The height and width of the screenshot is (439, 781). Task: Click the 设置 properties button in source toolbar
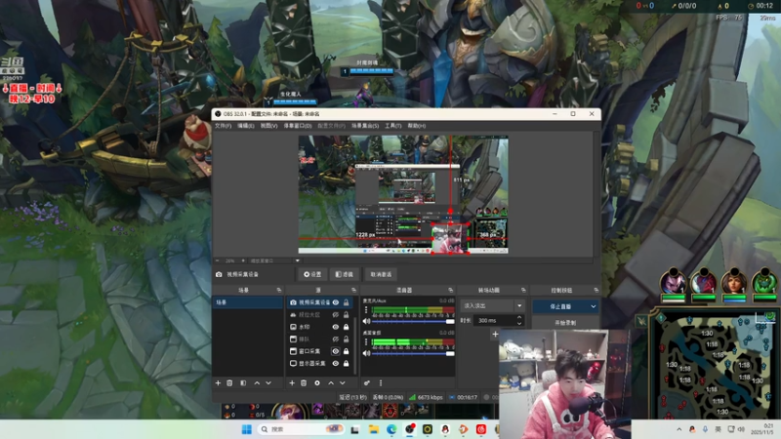coord(312,274)
